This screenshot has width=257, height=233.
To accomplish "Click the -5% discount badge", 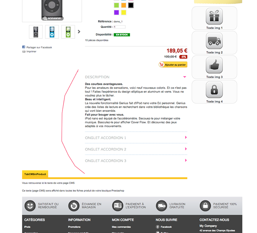I will pyautogui.click(x=183, y=57).
